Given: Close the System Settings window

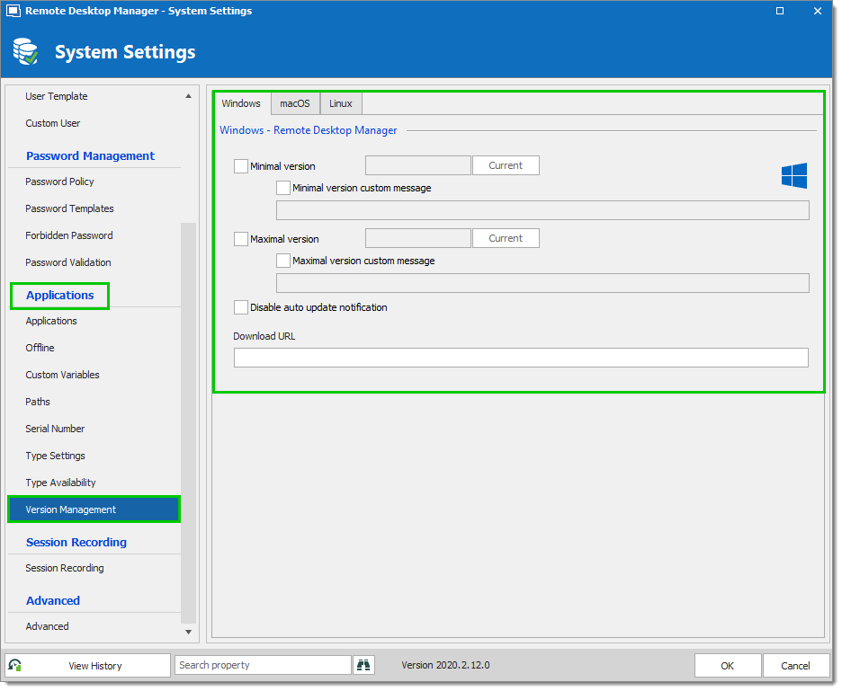Looking at the screenshot, I should 818,11.
